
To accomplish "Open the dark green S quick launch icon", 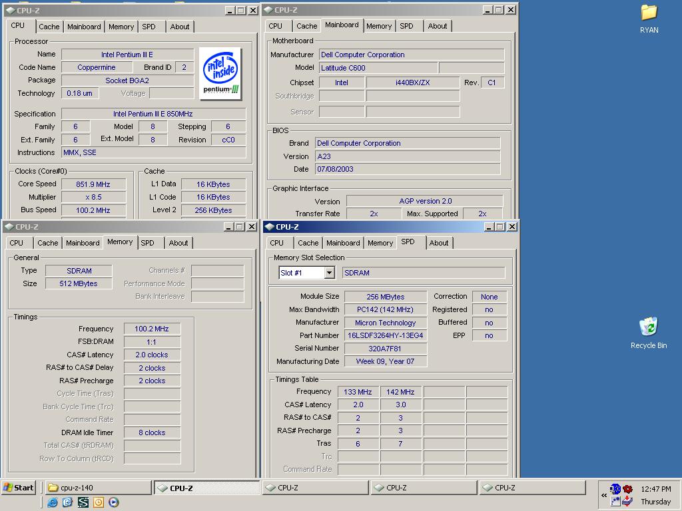I will [x=83, y=502].
